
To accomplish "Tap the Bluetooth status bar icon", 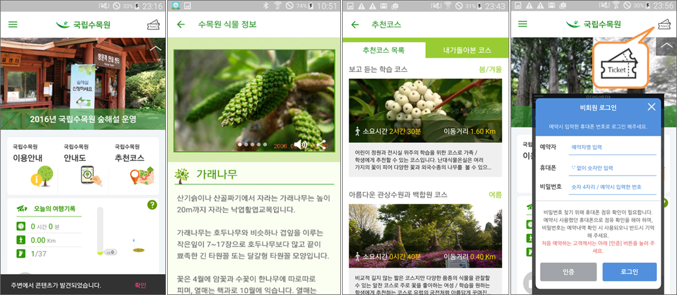I will pos(266,6).
